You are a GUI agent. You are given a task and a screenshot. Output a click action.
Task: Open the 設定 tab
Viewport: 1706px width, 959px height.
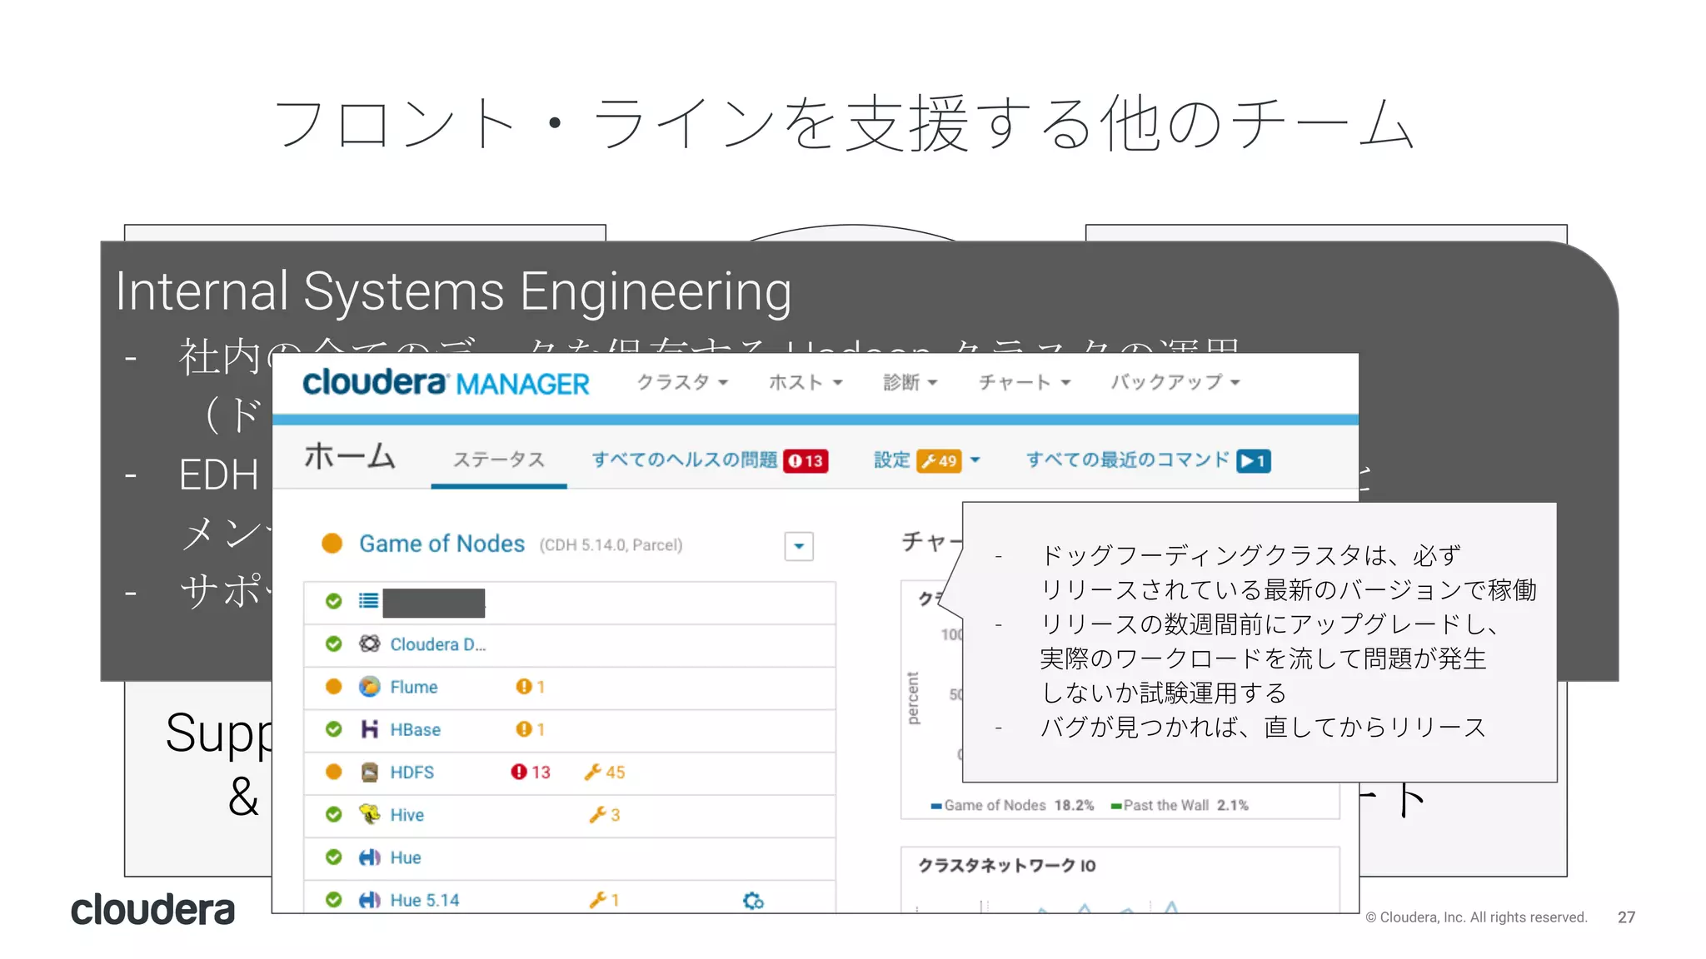891,460
